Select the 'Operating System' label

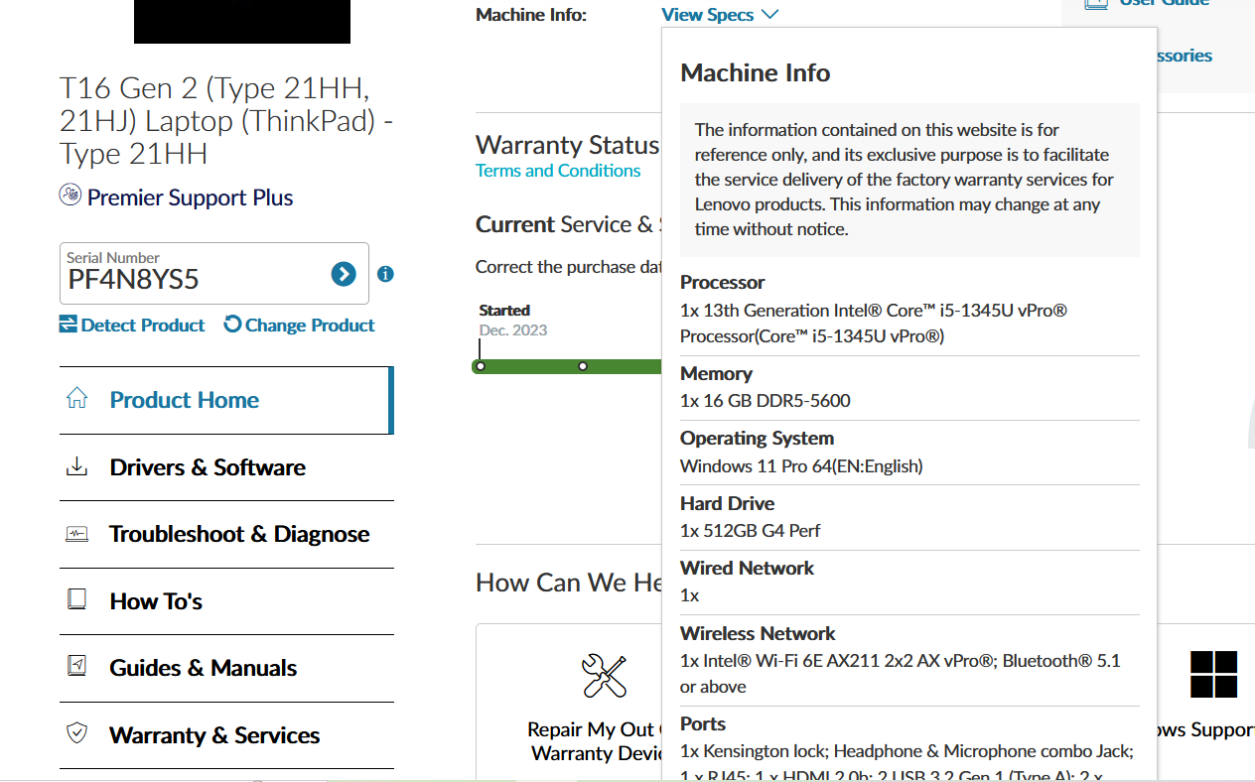click(x=757, y=439)
